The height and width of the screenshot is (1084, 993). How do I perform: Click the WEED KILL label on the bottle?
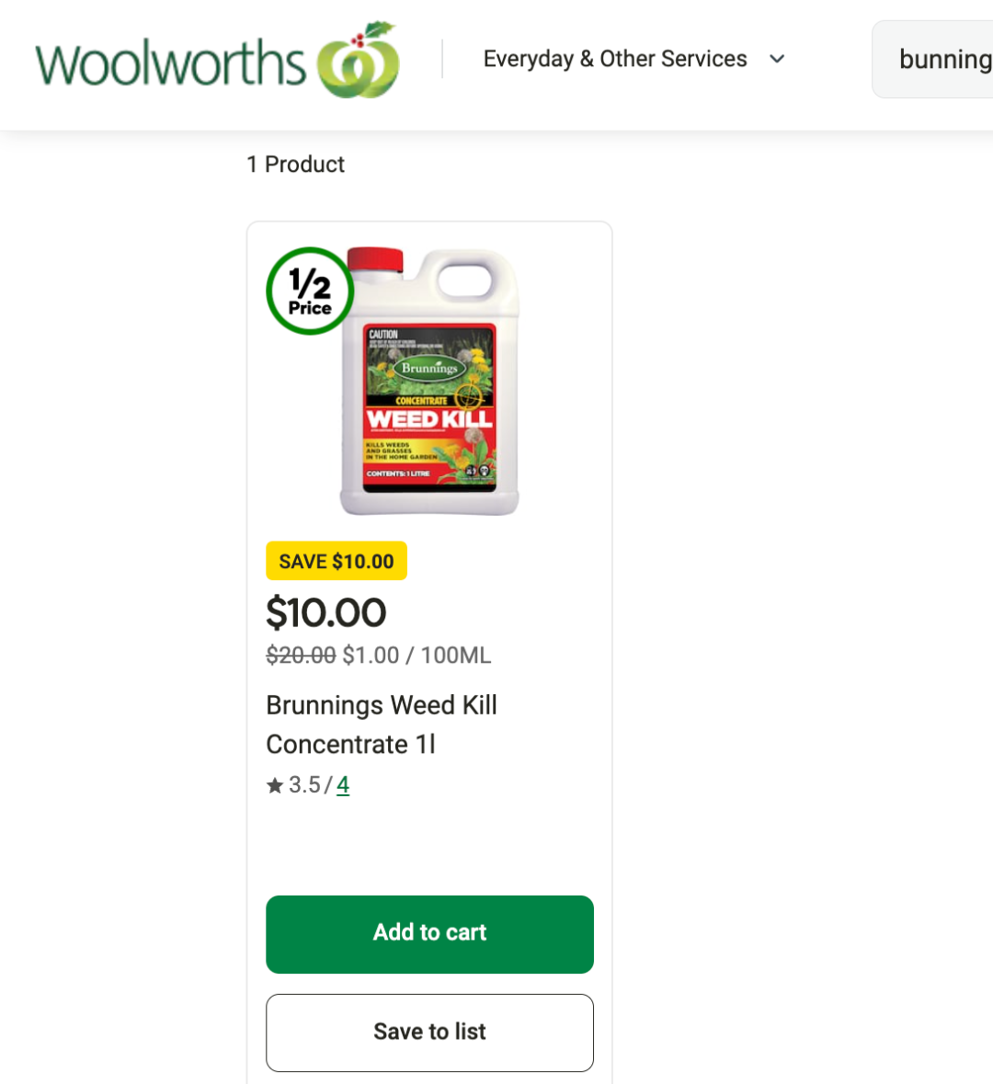[429, 419]
